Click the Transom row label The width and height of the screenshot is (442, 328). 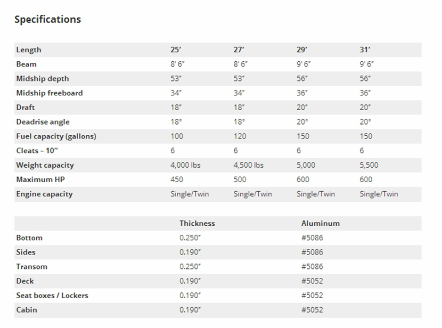31,267
